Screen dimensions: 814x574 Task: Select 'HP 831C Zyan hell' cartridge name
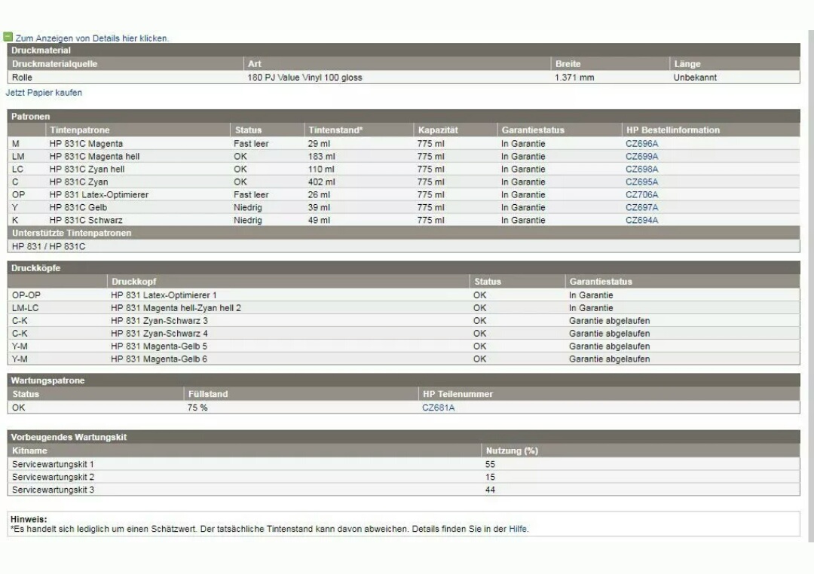pyautogui.click(x=87, y=169)
